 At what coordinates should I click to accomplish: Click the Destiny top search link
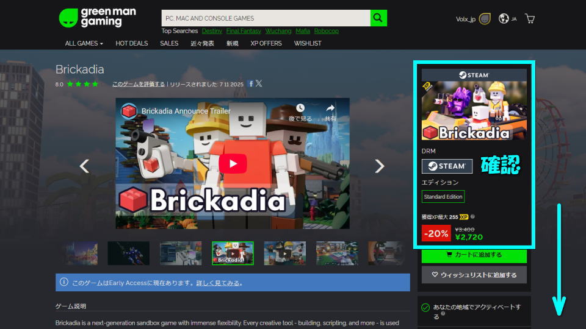pyautogui.click(x=212, y=31)
